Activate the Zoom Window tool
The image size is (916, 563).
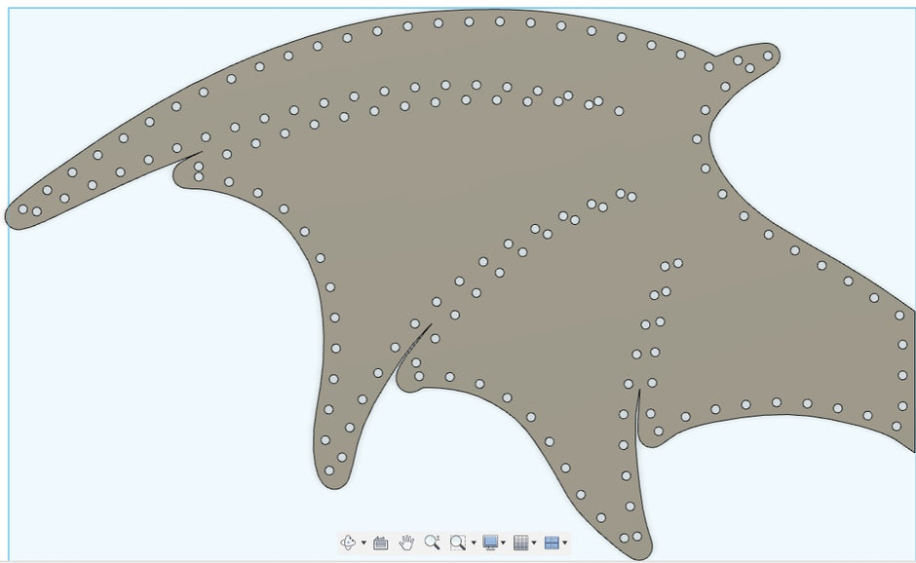click(x=457, y=543)
